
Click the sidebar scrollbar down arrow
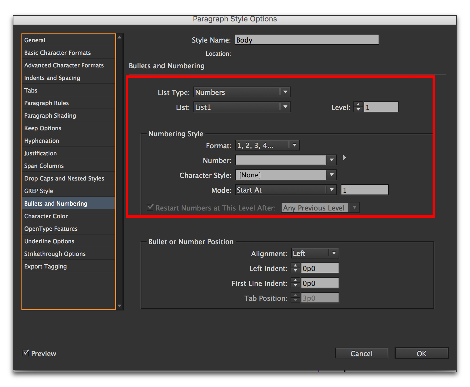coord(119,306)
